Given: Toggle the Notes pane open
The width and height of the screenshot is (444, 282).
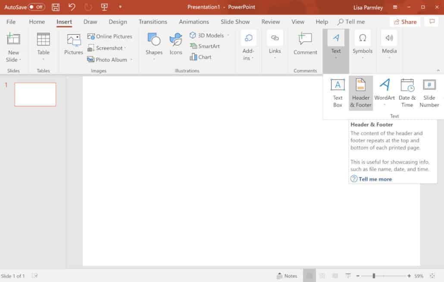Looking at the screenshot, I should coord(287,276).
